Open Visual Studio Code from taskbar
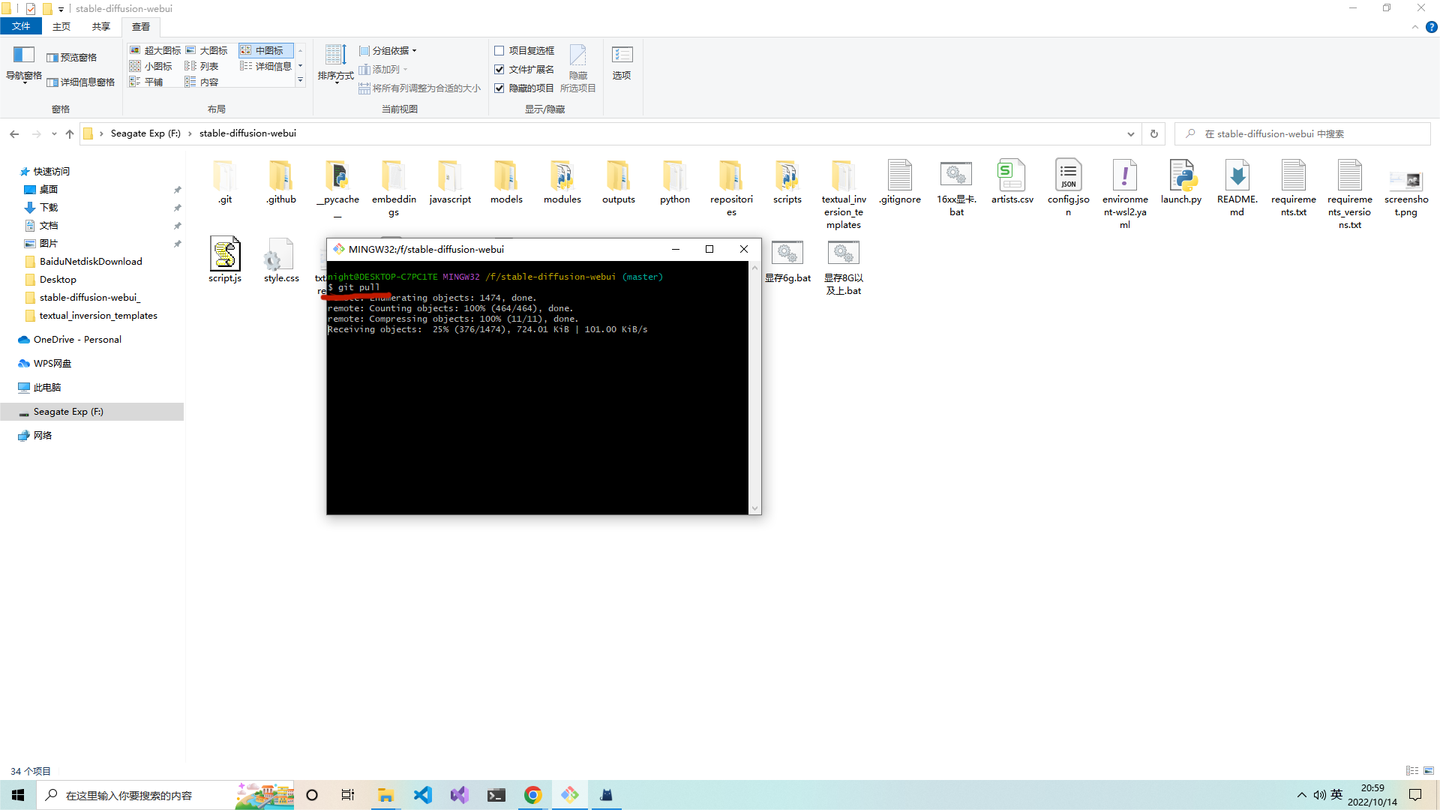The width and height of the screenshot is (1440, 810). coord(423,795)
